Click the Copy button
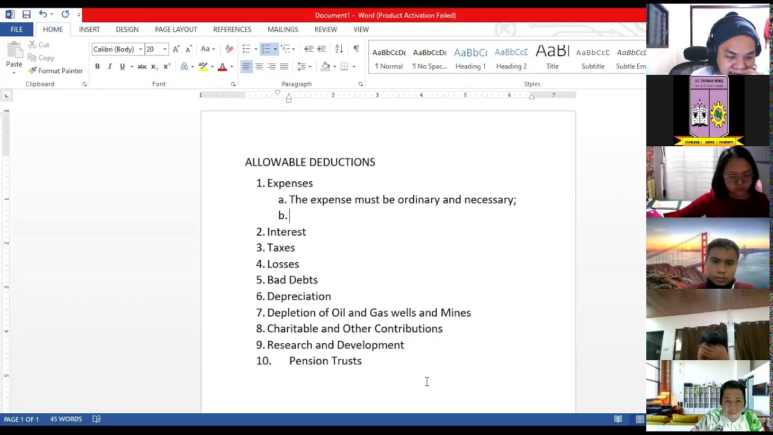Image resolution: width=773 pixels, height=435 pixels. click(41, 58)
